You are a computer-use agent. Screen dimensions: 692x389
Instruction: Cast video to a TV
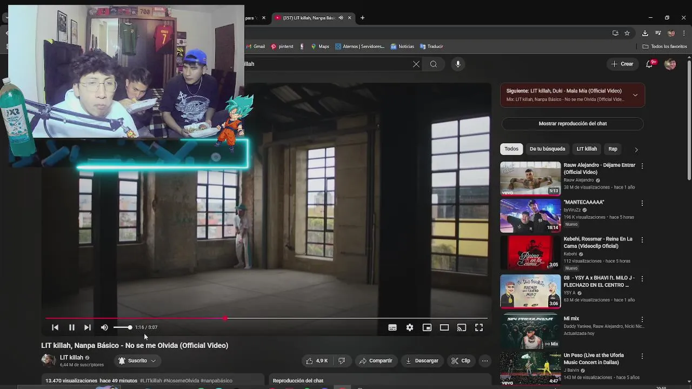(462, 327)
